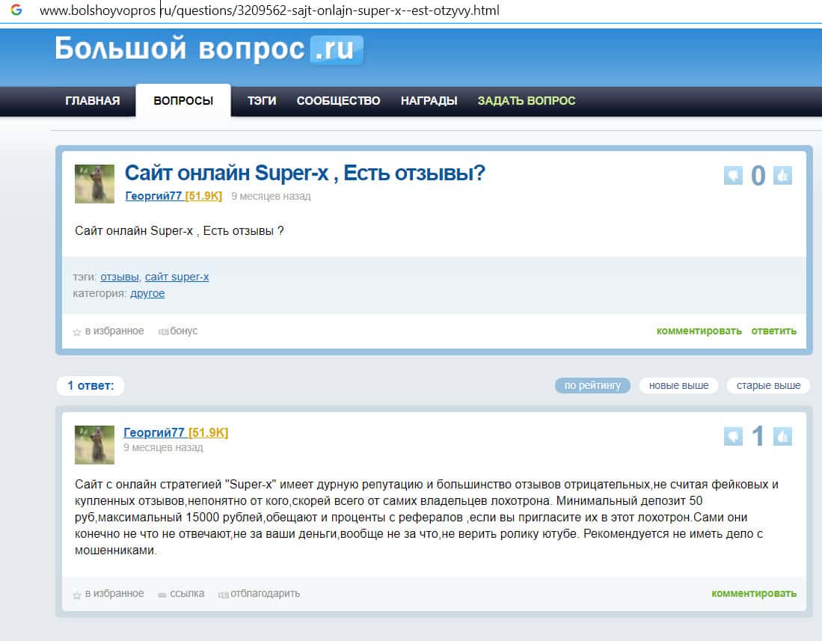Open the 'отзывы' tag link
This screenshot has width=822, height=641.
pyautogui.click(x=120, y=277)
